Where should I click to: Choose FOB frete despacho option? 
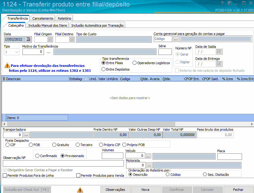click(34, 145)
